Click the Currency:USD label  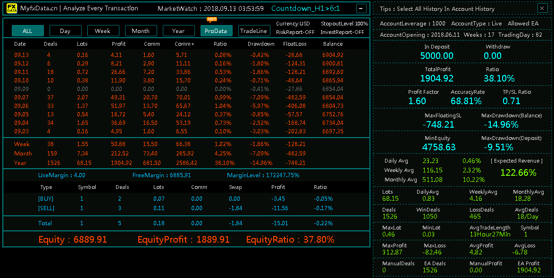(293, 24)
